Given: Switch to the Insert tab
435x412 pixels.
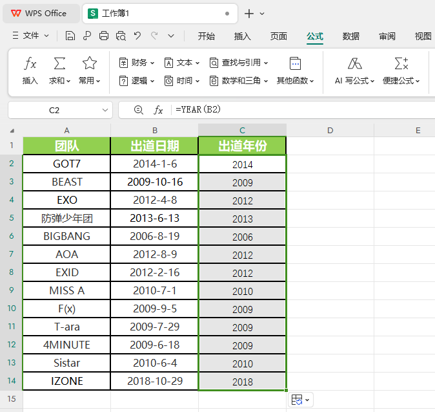Looking at the screenshot, I should (x=242, y=36).
